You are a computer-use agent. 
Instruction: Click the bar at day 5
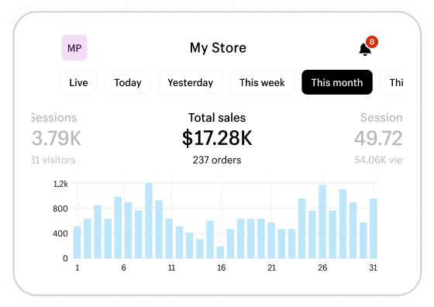(x=118, y=228)
